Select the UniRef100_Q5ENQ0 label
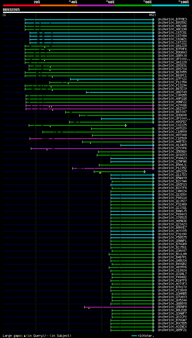 pos(172,151)
